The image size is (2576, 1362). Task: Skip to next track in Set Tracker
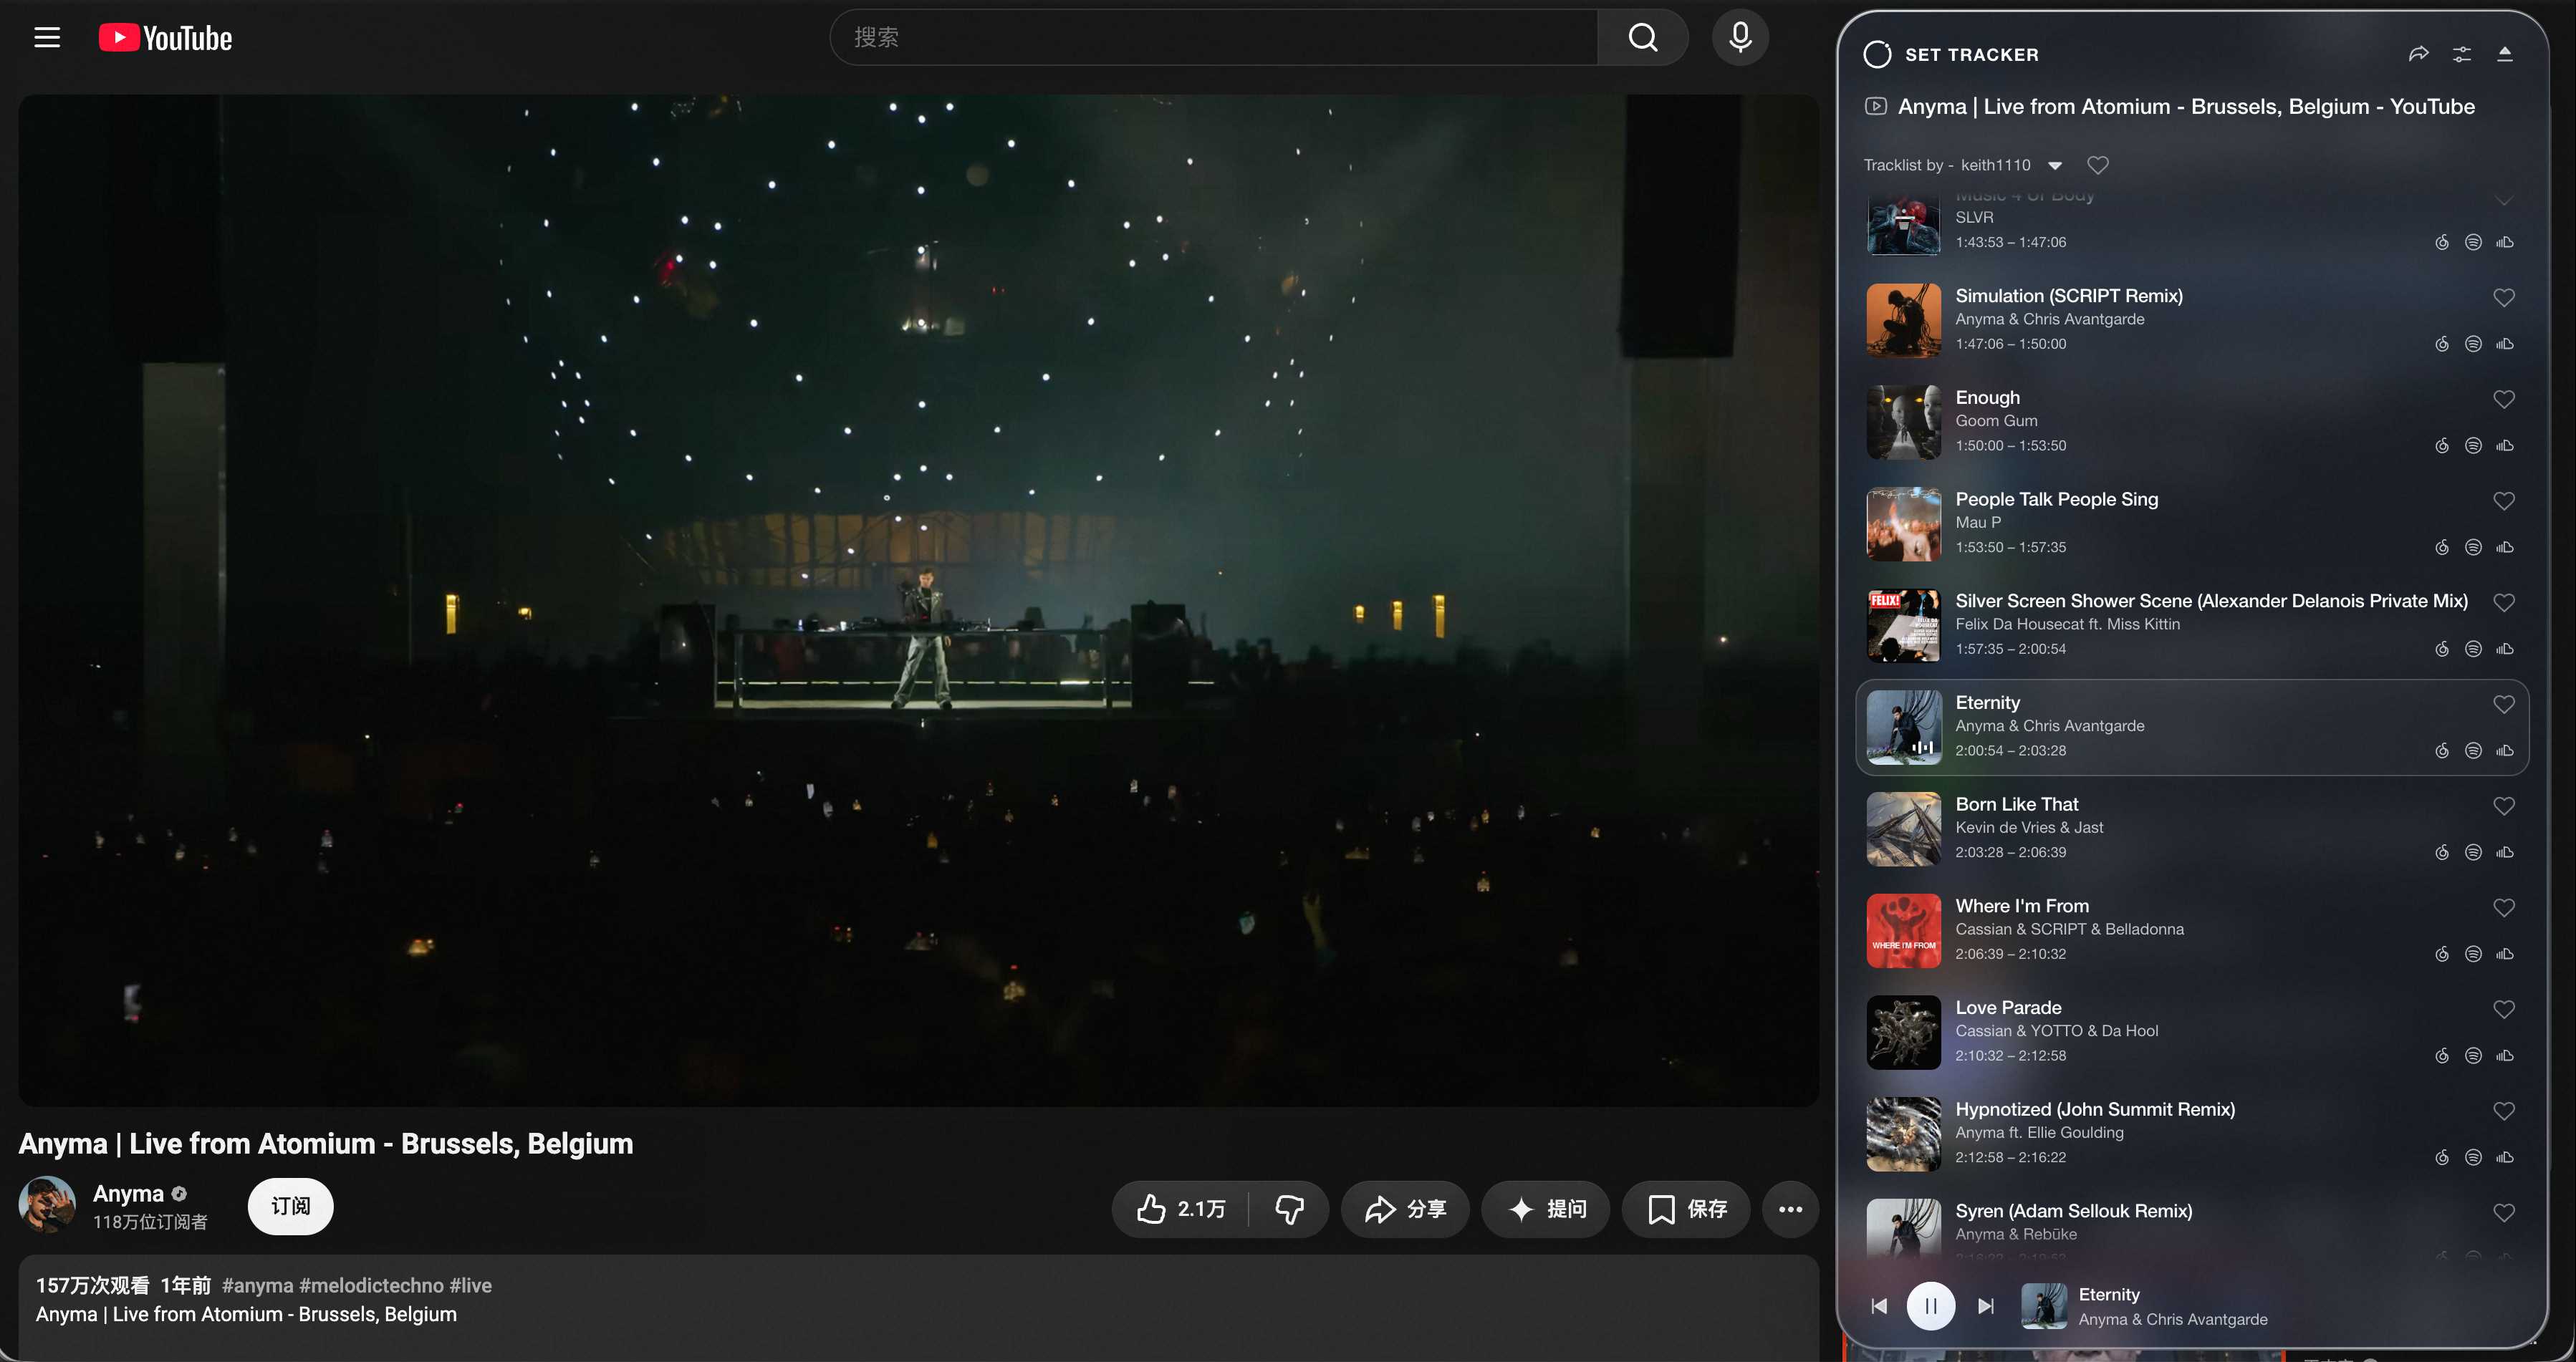coord(1986,1306)
